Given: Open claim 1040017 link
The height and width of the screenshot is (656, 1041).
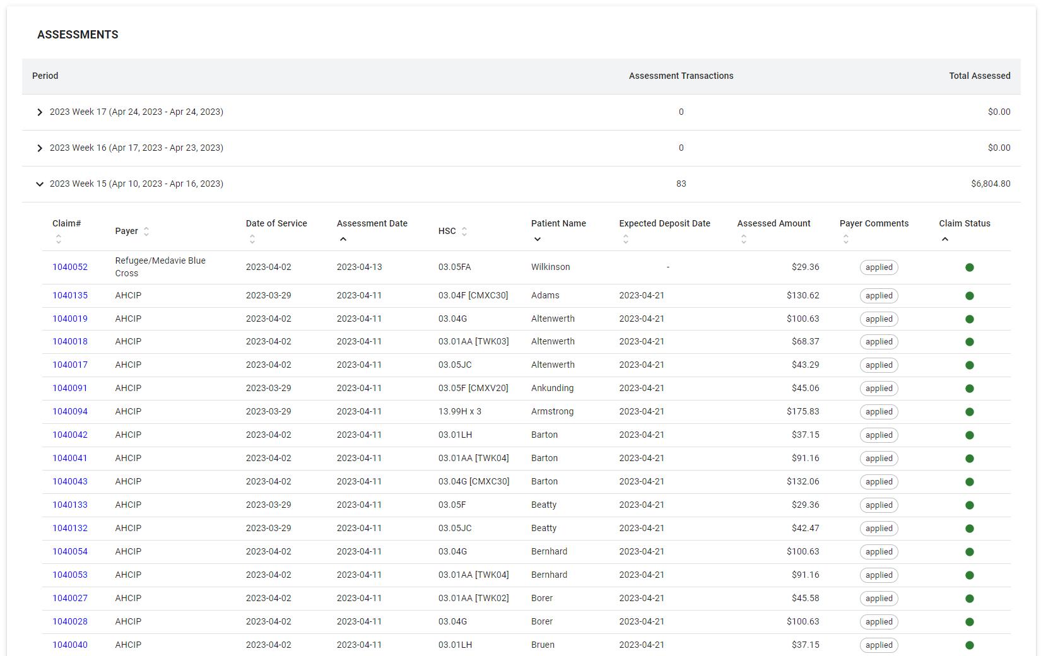Looking at the screenshot, I should (70, 365).
